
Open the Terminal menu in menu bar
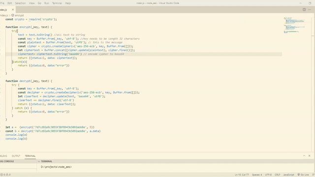tap(57, 3)
